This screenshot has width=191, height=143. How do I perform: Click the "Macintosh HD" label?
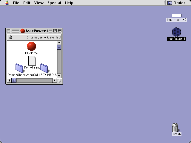pyautogui.click(x=177, y=20)
